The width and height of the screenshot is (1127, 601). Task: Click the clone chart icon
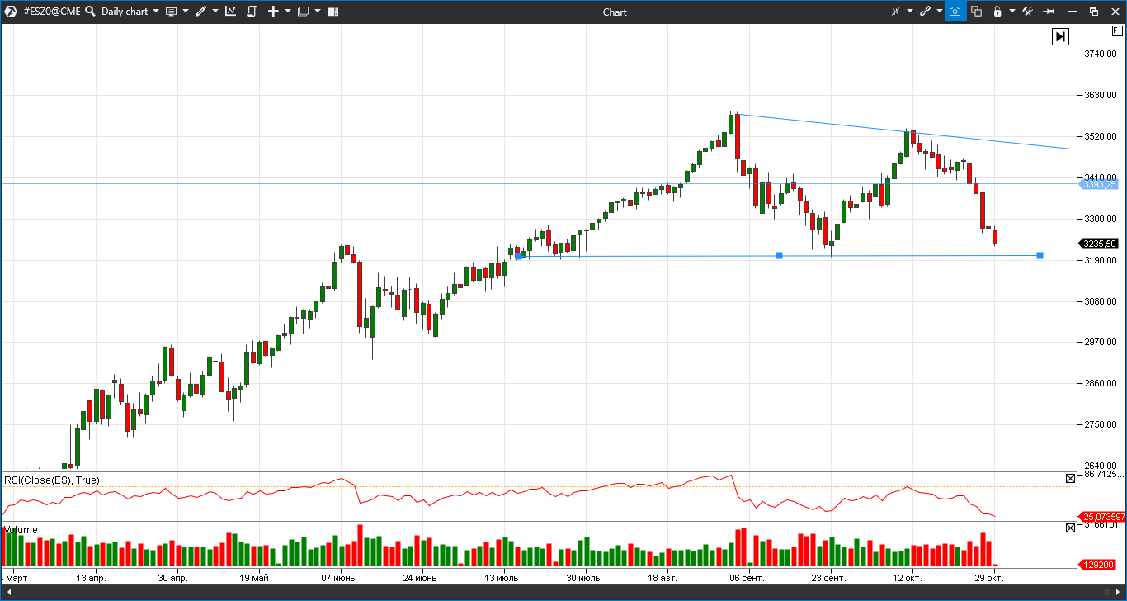coord(976,11)
